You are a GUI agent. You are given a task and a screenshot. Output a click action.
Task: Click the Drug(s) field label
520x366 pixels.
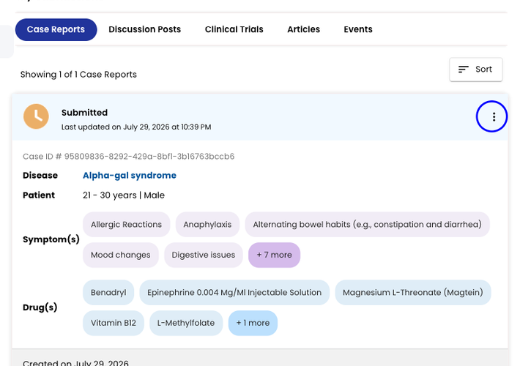point(40,307)
